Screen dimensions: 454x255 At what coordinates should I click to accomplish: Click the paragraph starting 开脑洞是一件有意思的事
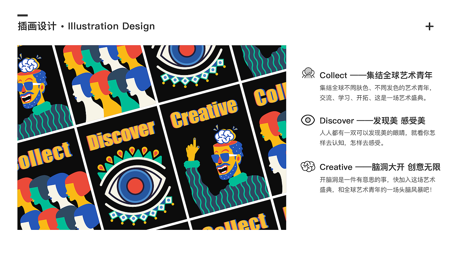tap(377, 185)
